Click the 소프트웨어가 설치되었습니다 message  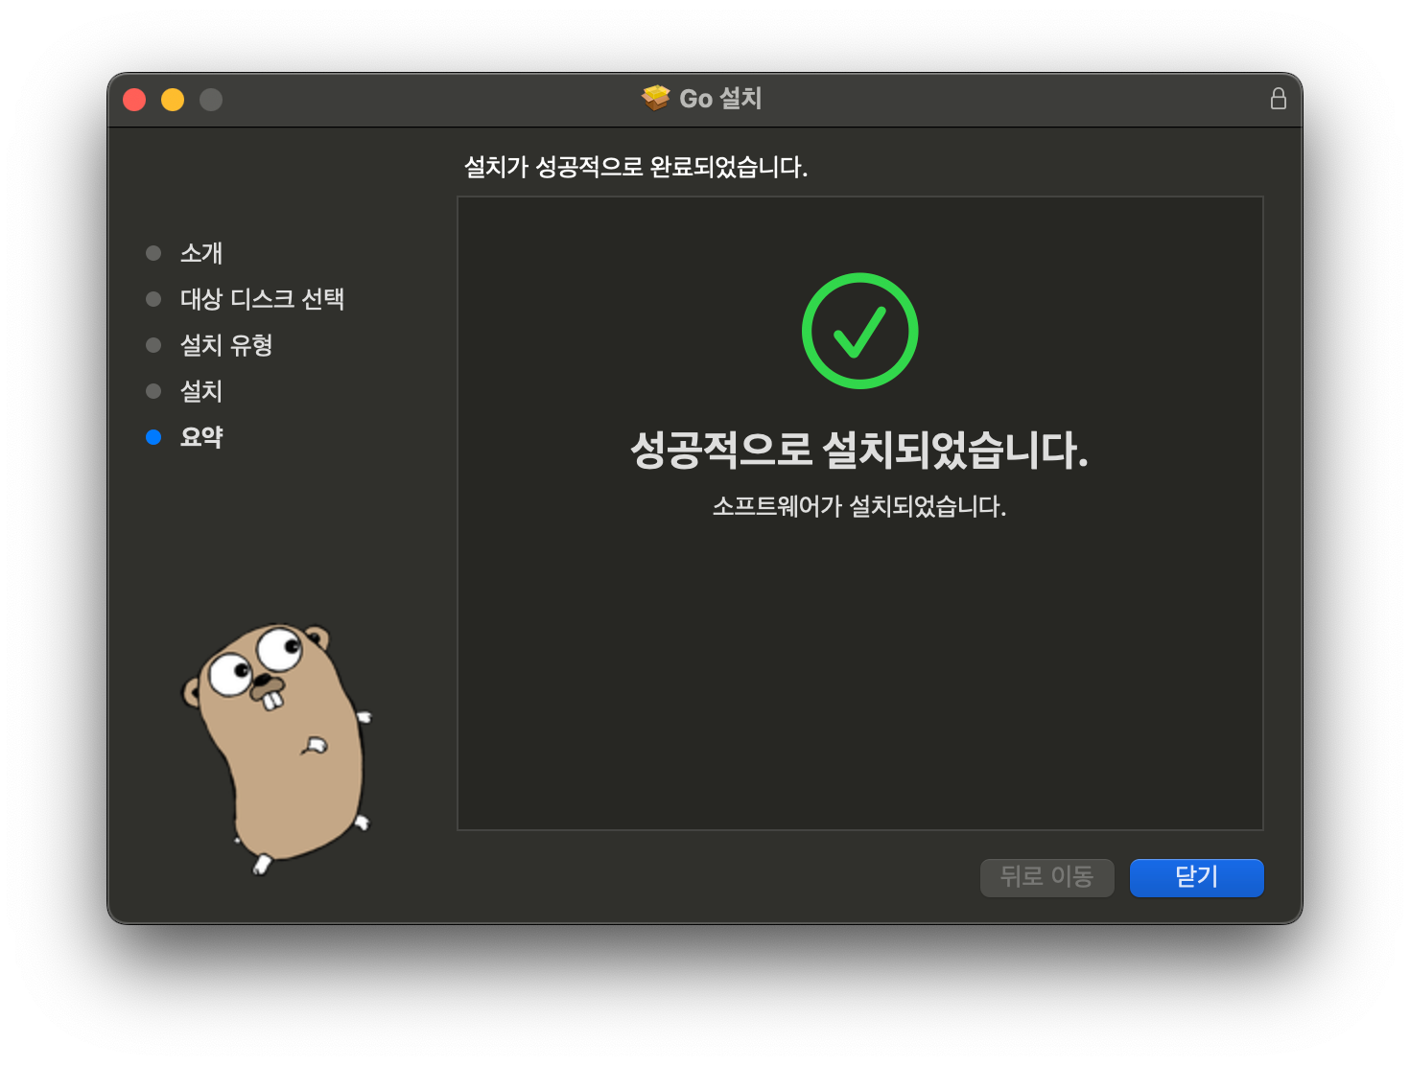tap(860, 505)
